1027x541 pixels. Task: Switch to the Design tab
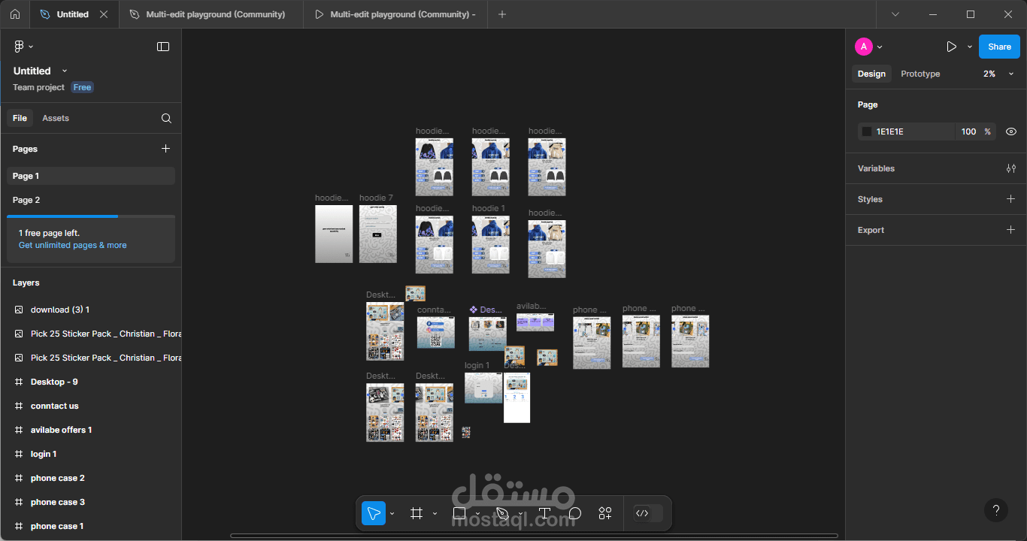[x=871, y=74]
